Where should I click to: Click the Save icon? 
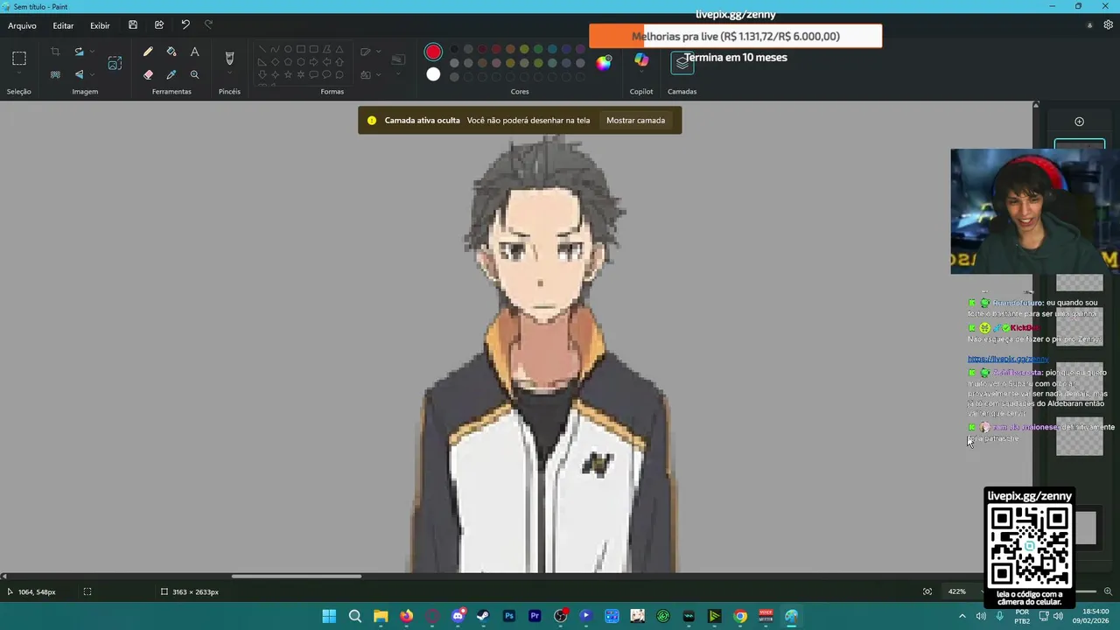click(x=133, y=25)
